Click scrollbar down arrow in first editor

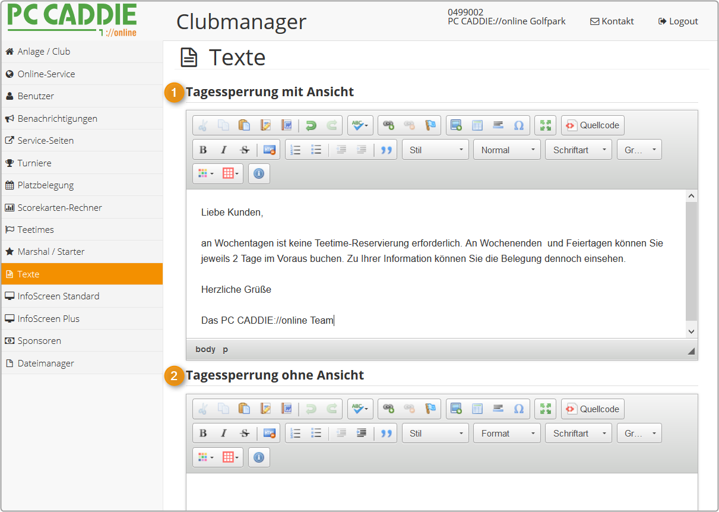[691, 331]
